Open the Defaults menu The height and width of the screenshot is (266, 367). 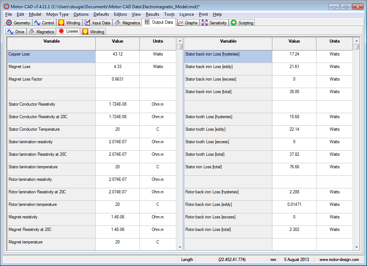click(x=101, y=14)
